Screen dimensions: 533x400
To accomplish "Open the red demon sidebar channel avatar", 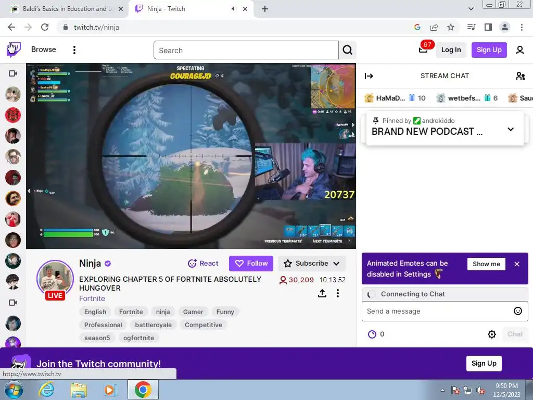I will pos(13,115).
